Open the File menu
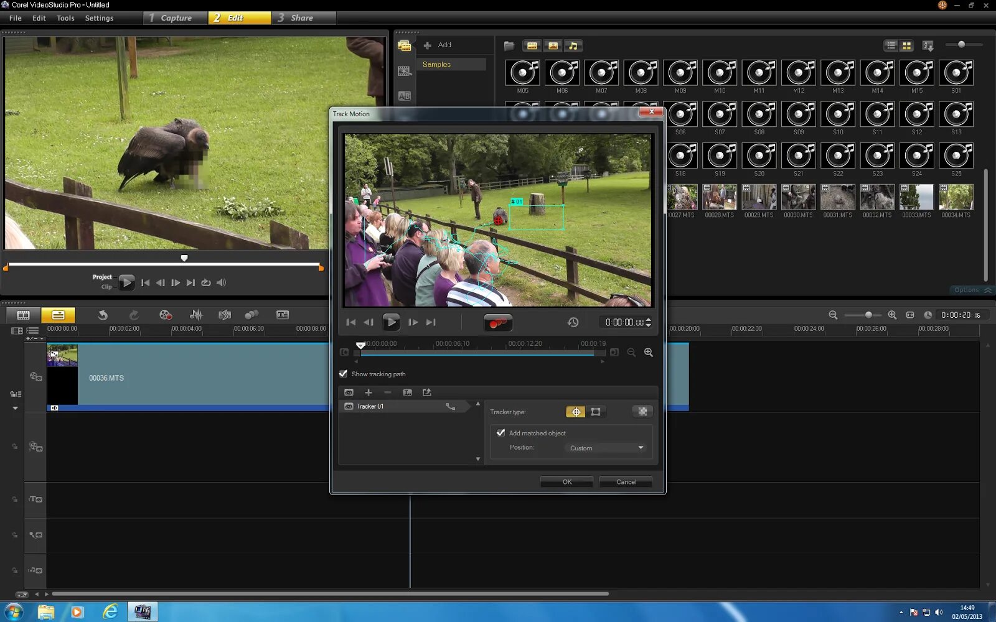Viewport: 996px width, 622px height. (16, 18)
